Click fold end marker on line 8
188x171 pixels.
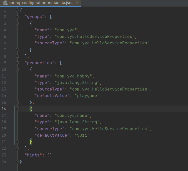tap(17, 56)
